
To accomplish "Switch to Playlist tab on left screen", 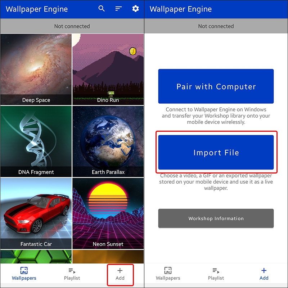I will 72,274.
